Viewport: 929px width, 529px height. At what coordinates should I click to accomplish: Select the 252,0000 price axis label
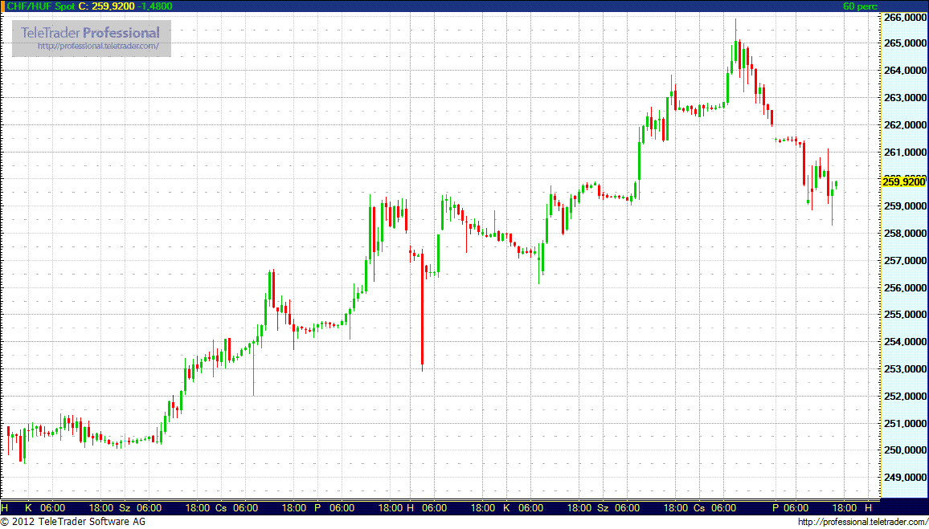904,396
